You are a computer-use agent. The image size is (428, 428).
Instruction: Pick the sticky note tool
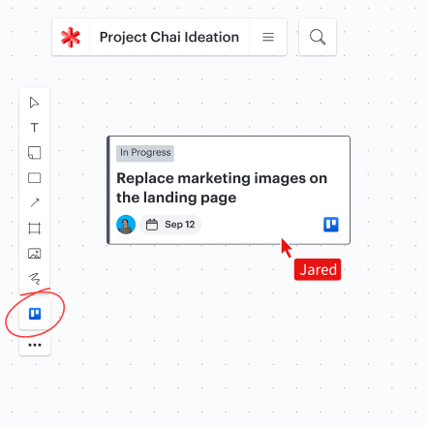[x=34, y=153]
